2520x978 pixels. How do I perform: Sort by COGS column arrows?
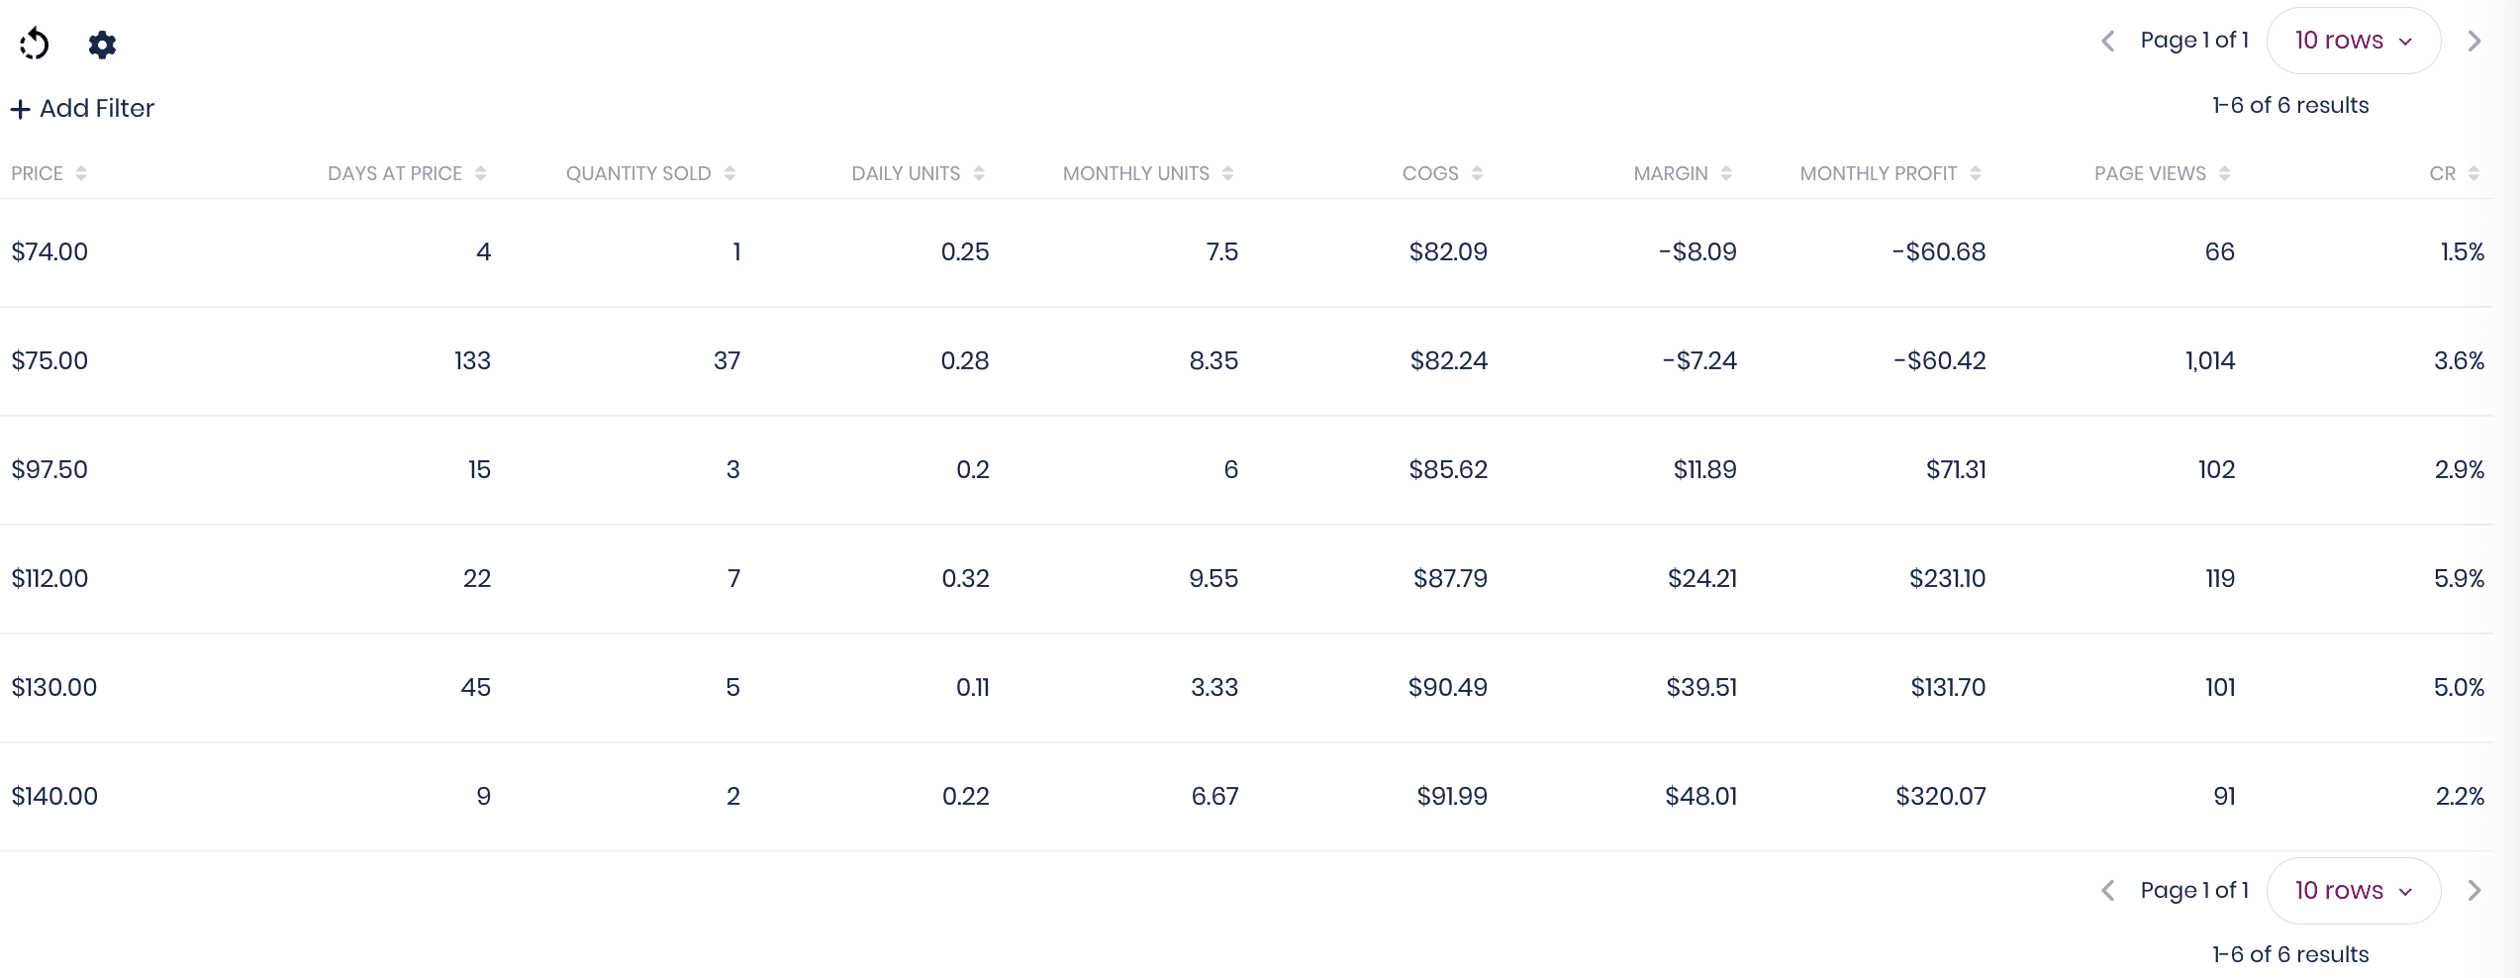pyautogui.click(x=1477, y=173)
